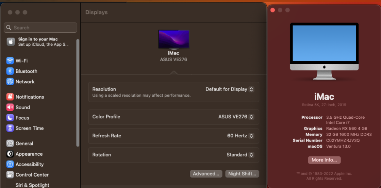Click the iMac label under the thumbnail

[x=173, y=53]
